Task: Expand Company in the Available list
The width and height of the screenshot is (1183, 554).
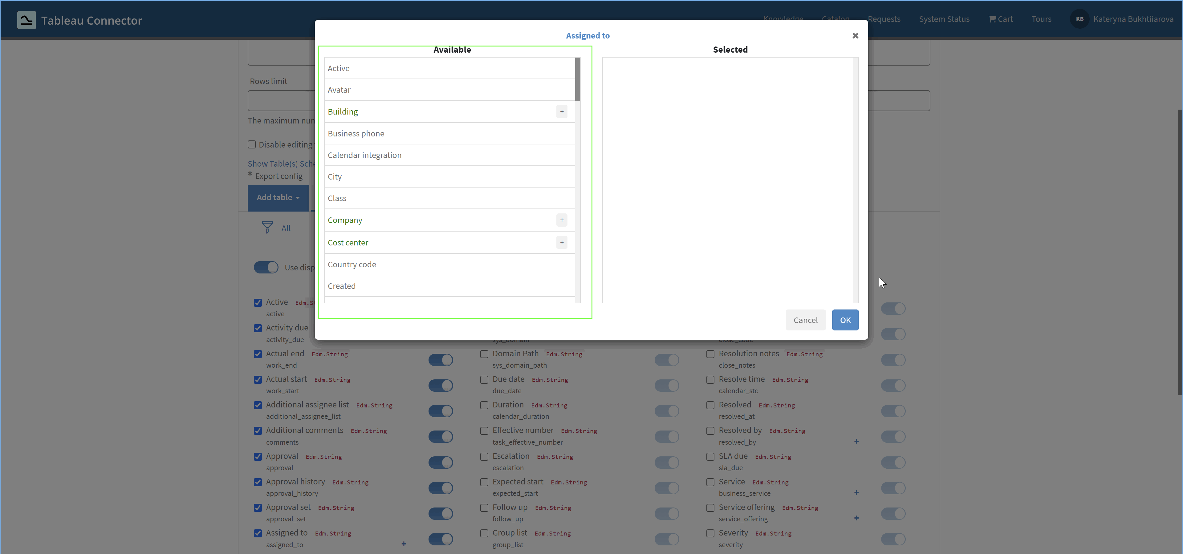Action: pos(562,220)
